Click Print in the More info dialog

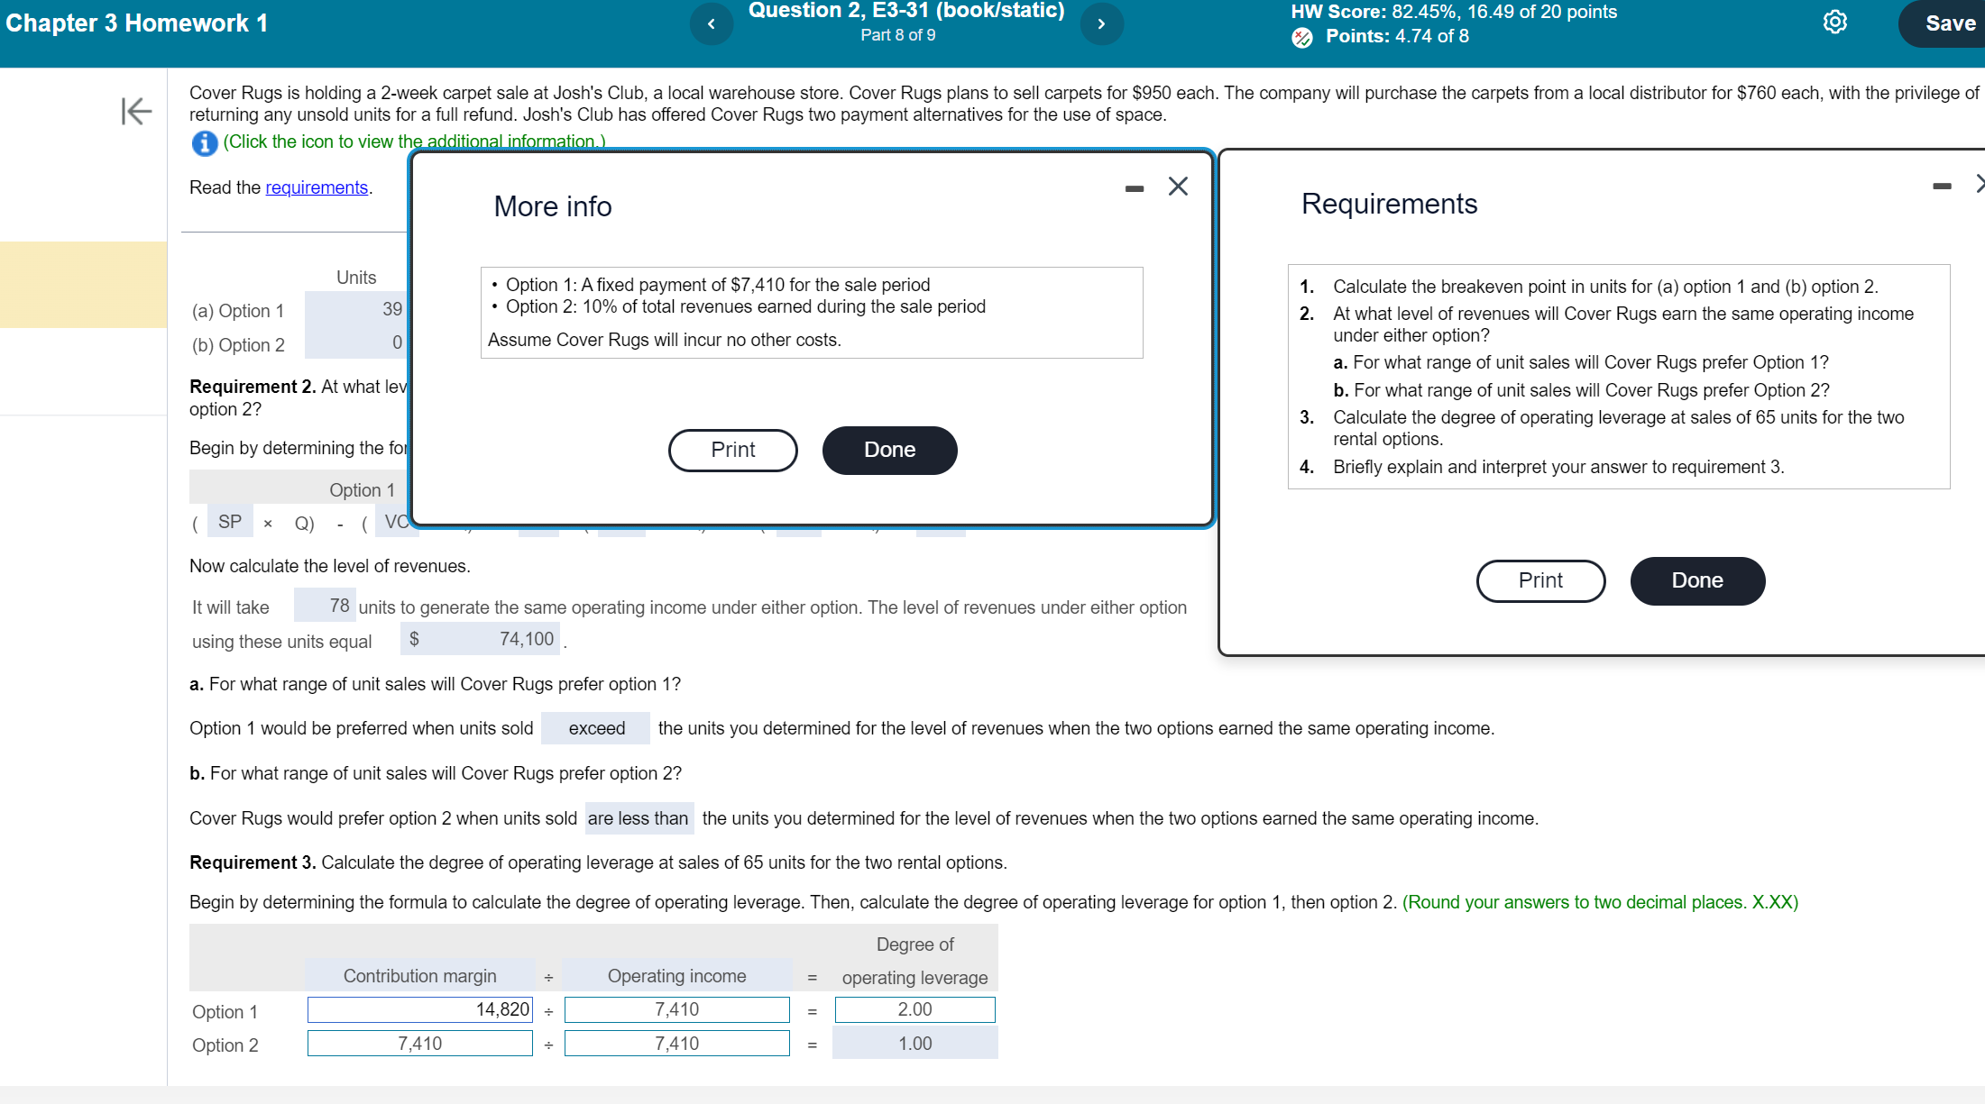click(732, 450)
